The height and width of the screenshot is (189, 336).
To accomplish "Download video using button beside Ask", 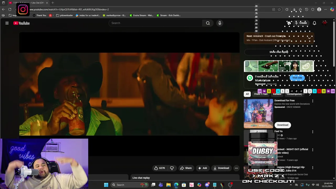I will pos(221,168).
